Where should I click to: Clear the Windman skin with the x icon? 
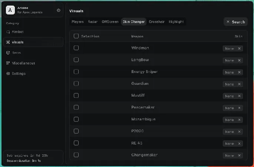[x=239, y=49]
